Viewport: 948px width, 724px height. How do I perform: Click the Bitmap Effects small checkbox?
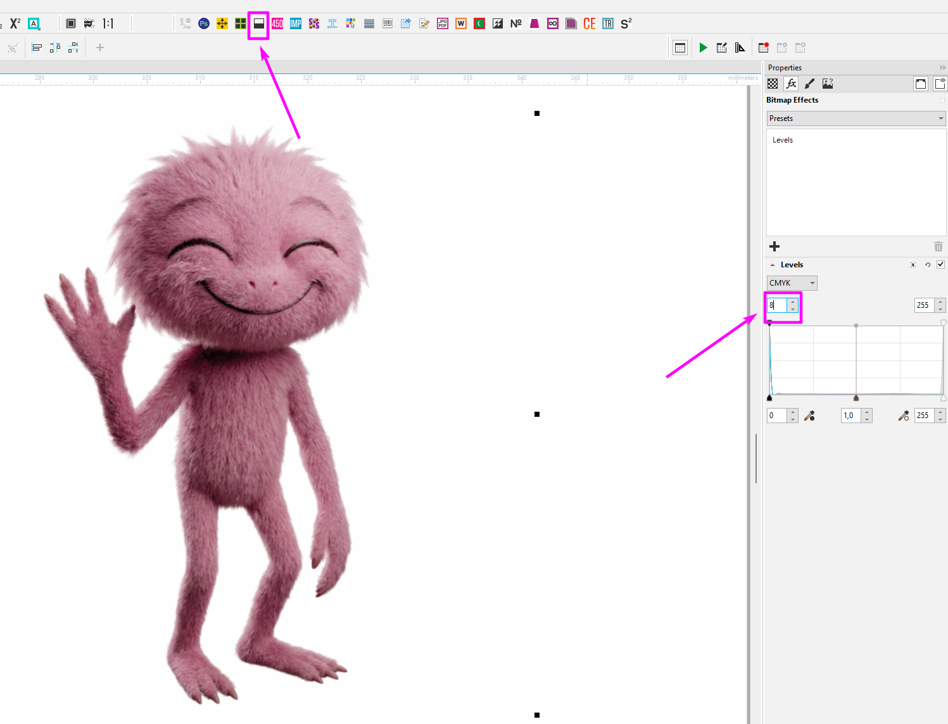pyautogui.click(x=942, y=100)
